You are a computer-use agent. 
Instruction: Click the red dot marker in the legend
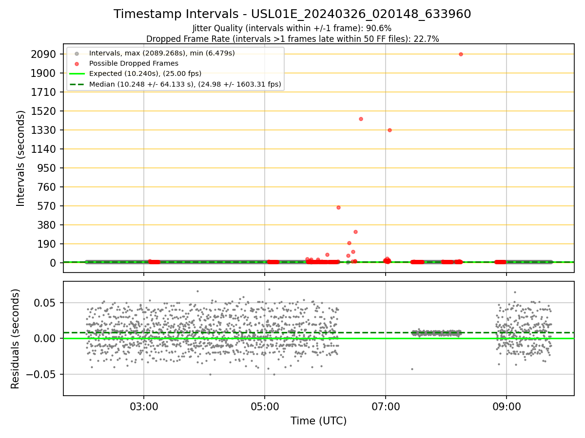[x=77, y=64]
